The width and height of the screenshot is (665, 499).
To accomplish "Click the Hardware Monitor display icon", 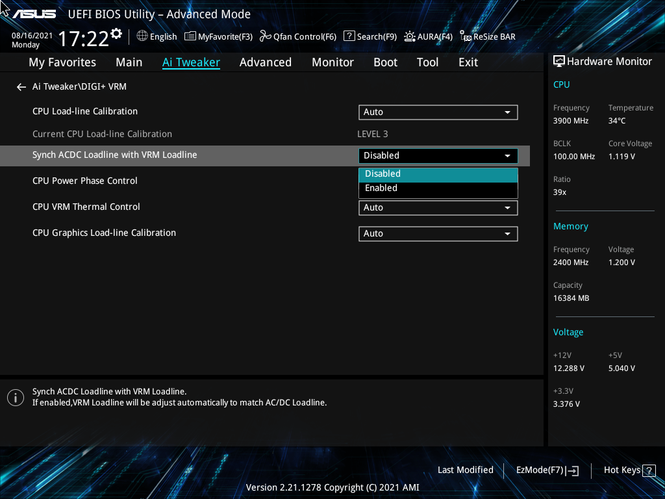I will [x=559, y=62].
